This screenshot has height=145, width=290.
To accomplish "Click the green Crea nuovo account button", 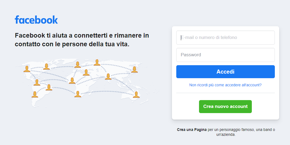I will (225, 107).
